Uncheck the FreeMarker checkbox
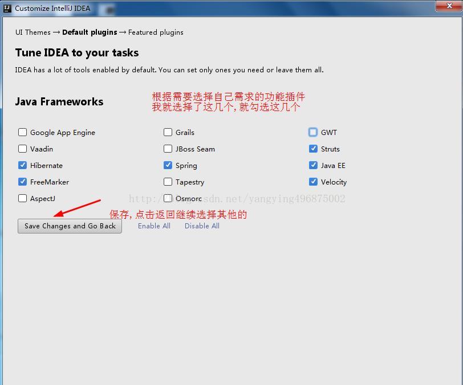The height and width of the screenshot is (385, 463). tap(22, 182)
